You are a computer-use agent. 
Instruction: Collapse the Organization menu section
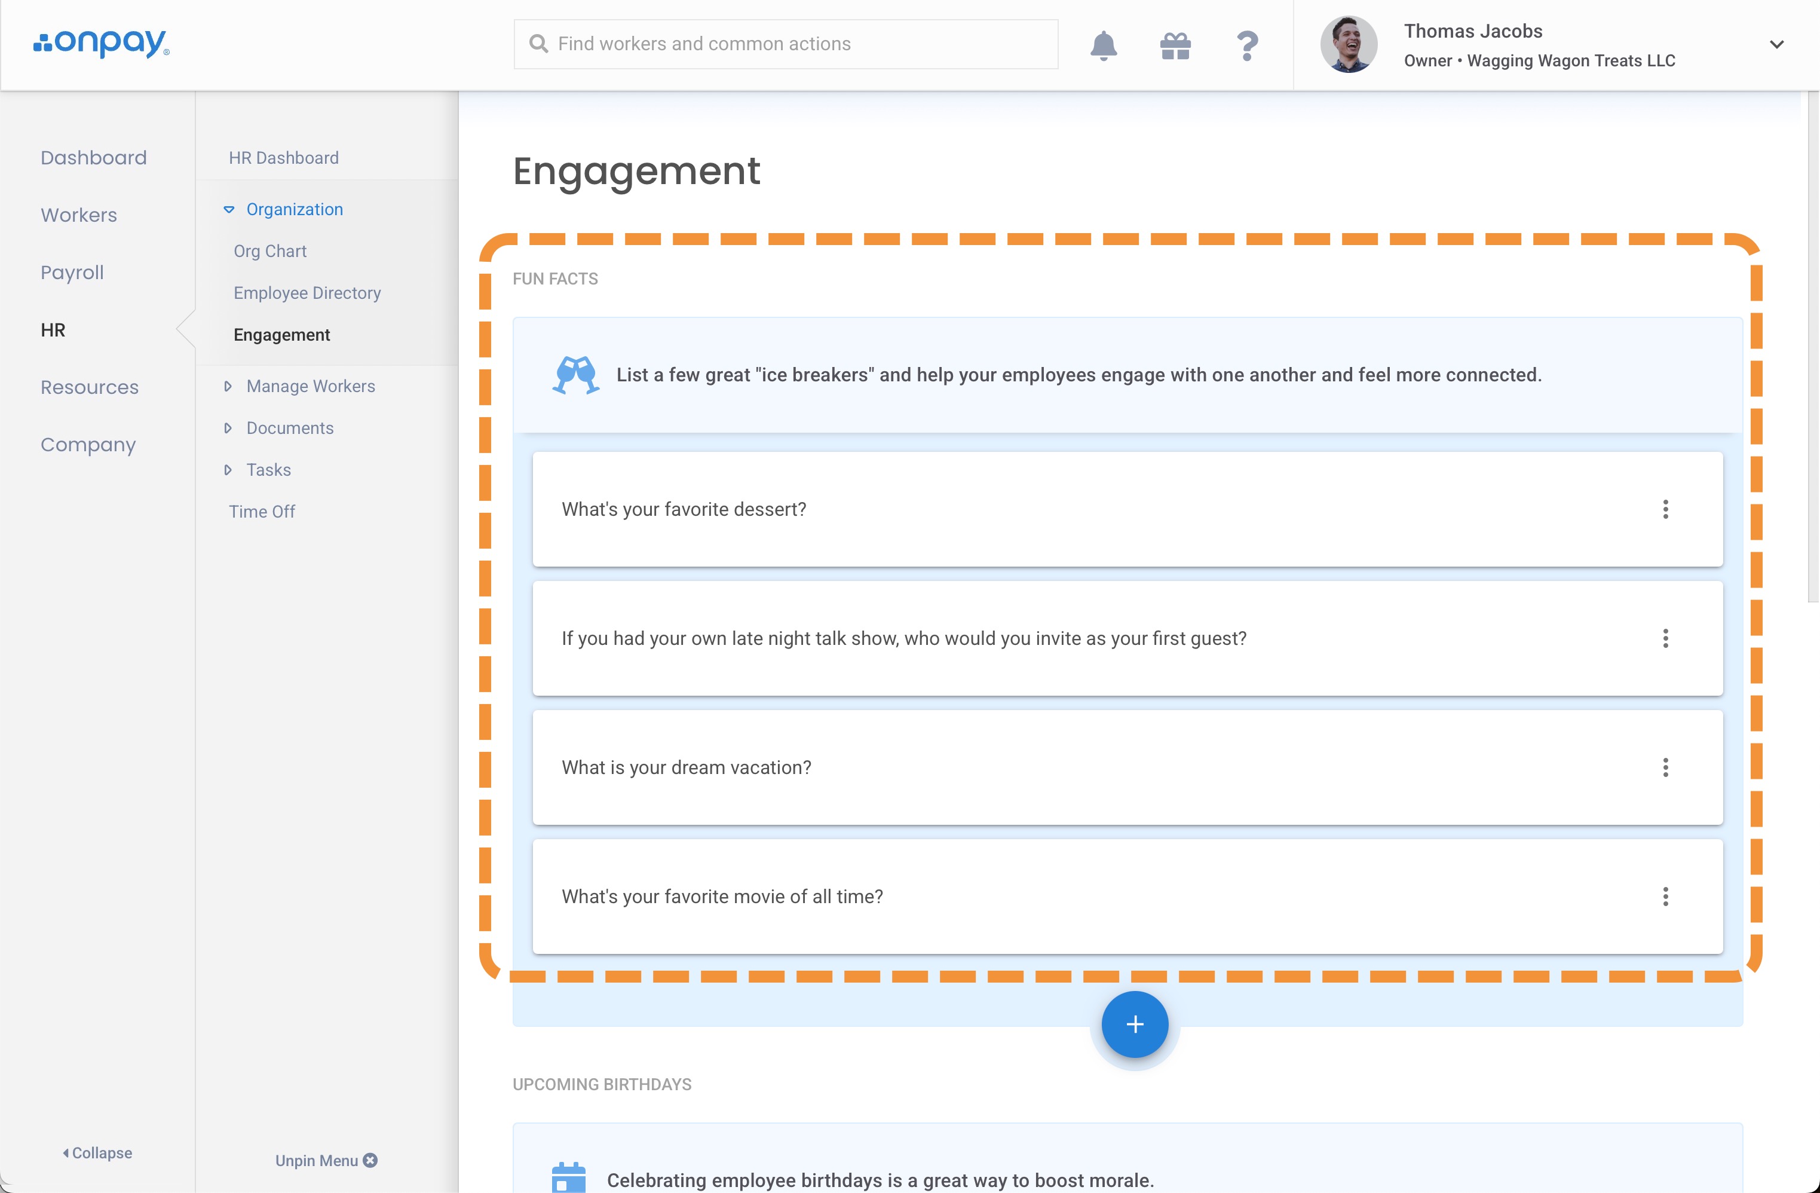[x=229, y=210]
